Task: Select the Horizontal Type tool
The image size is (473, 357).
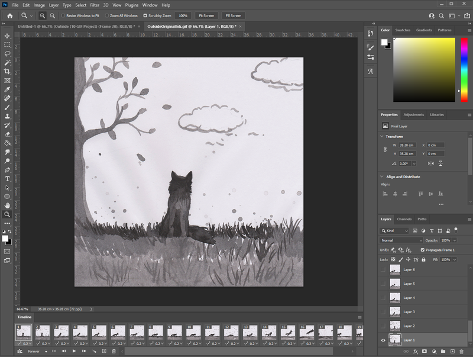Action: pyautogui.click(x=7, y=178)
